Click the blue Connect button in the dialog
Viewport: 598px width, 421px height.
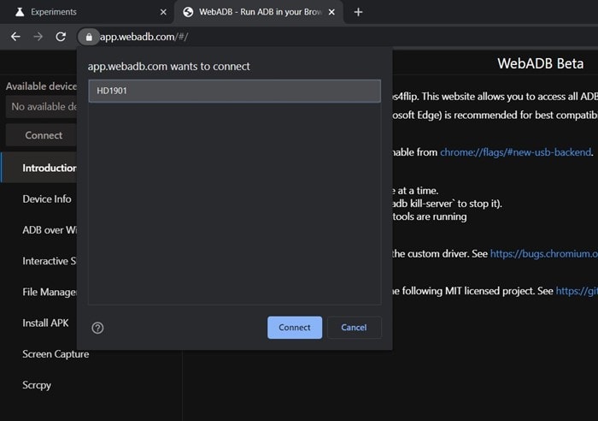point(295,328)
